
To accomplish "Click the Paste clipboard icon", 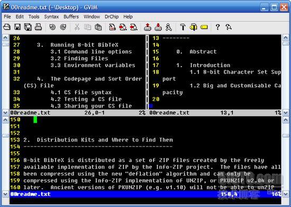I will [98, 27].
